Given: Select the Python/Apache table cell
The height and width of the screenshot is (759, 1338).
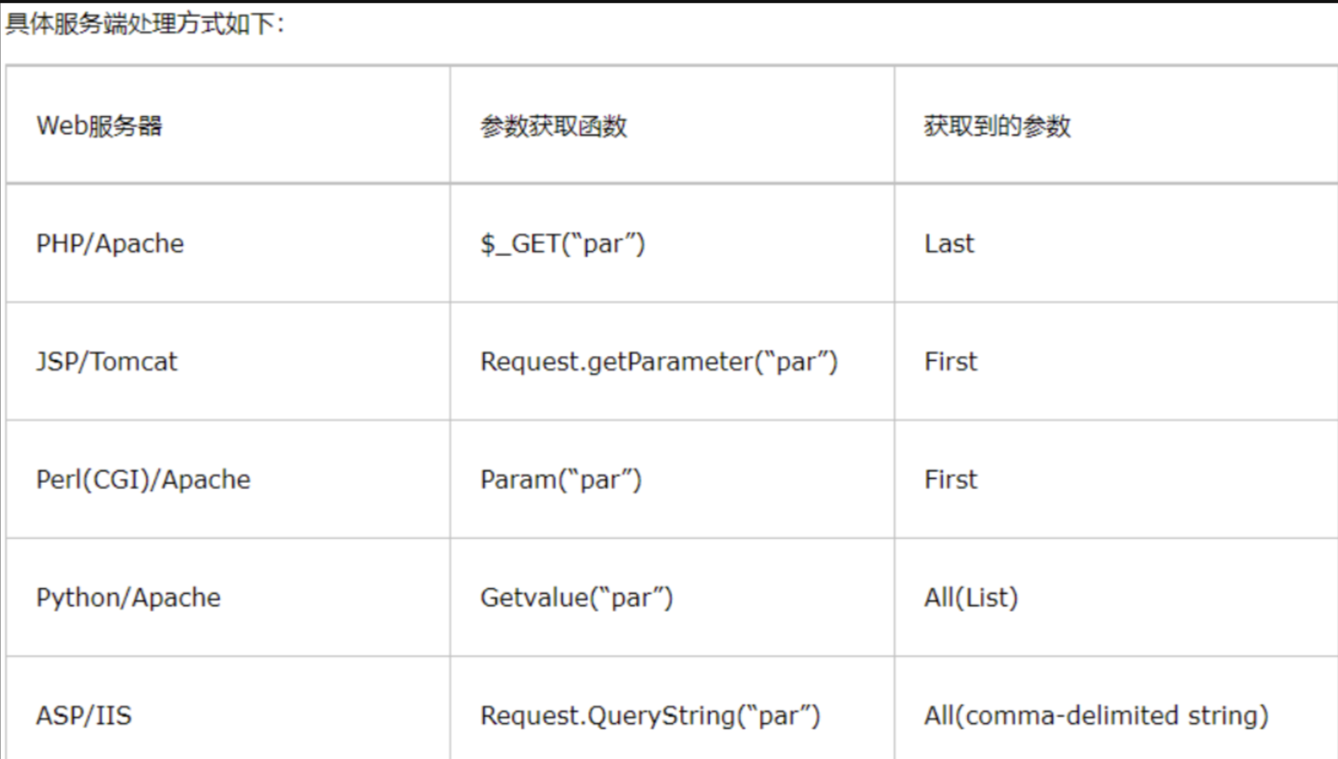Looking at the screenshot, I should tap(128, 597).
